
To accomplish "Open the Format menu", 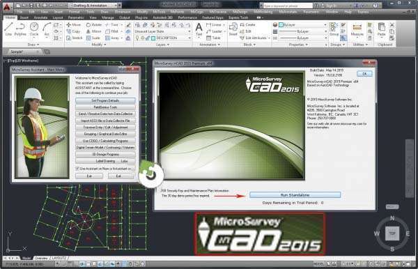I will click(74, 12).
